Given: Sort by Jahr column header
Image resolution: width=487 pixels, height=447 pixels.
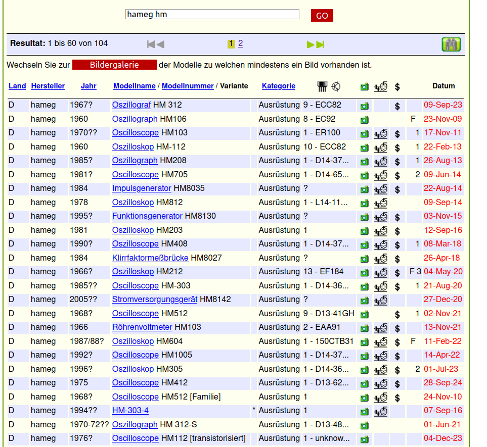Looking at the screenshot, I should click(88, 86).
